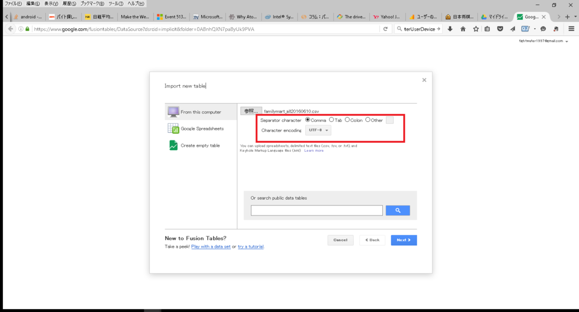Click the extension icon left of hamburger menu

[x=556, y=29]
